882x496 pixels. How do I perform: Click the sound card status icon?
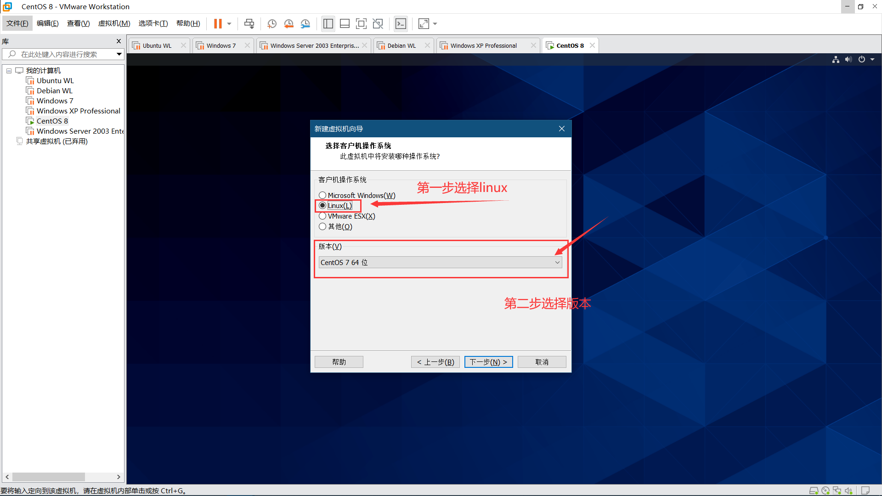(x=848, y=490)
